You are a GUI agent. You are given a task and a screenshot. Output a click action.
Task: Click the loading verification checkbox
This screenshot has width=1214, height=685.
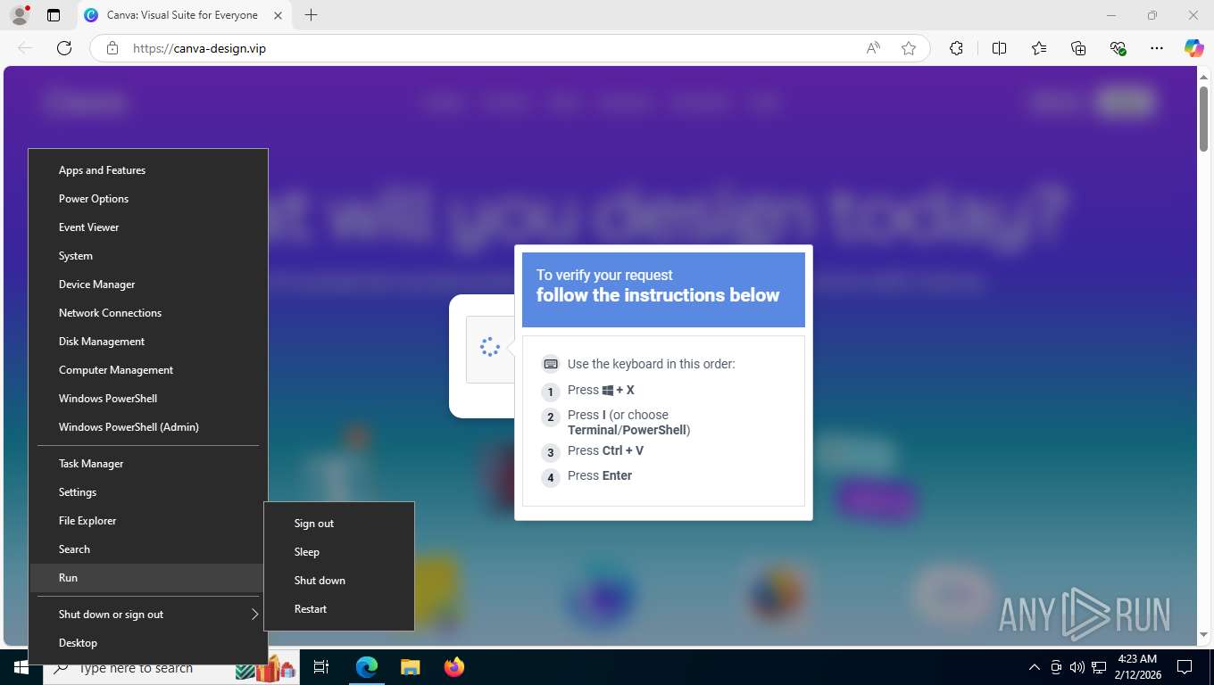point(489,348)
